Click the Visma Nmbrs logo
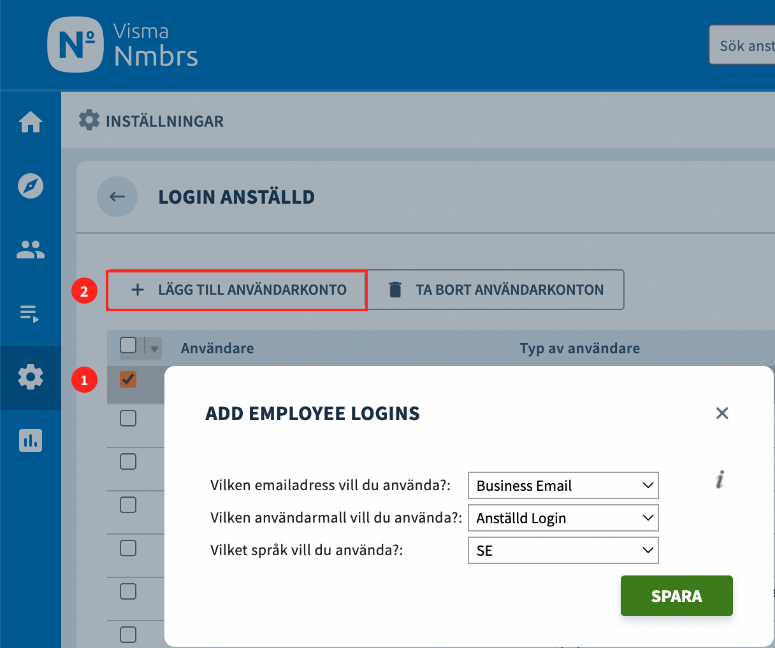Image resolution: width=775 pixels, height=648 pixels. pos(123,45)
